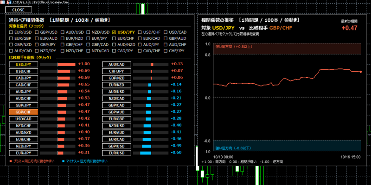The height and width of the screenshot is (185, 371).
Task: Select EUR/JPY comparison button
Action: click(x=24, y=153)
